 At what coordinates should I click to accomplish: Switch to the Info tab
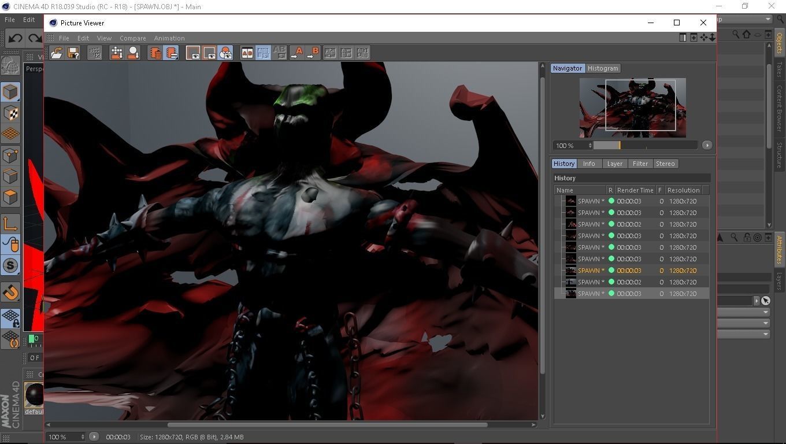tap(589, 164)
